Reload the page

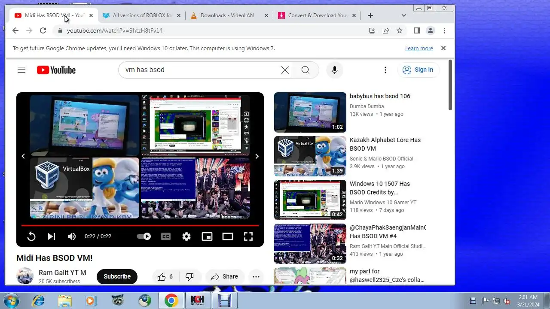point(43,30)
